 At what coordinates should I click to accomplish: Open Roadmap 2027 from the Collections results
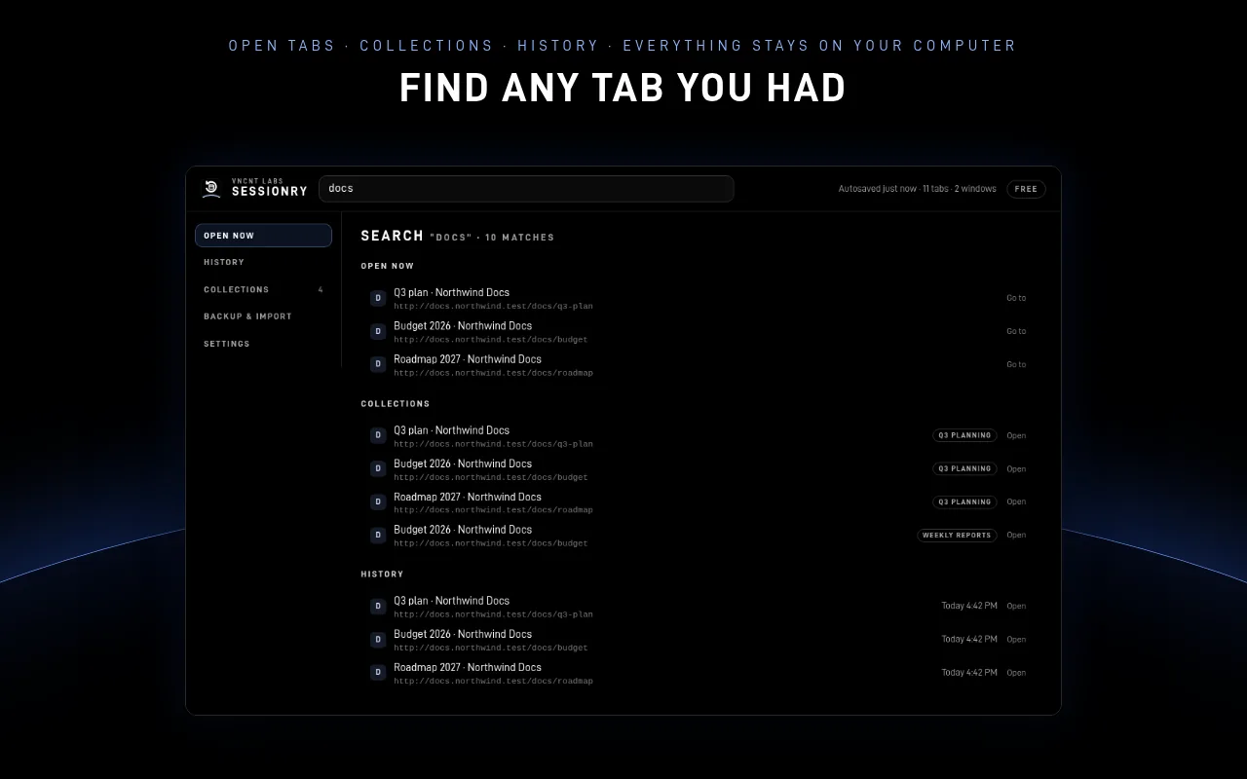pos(1016,501)
